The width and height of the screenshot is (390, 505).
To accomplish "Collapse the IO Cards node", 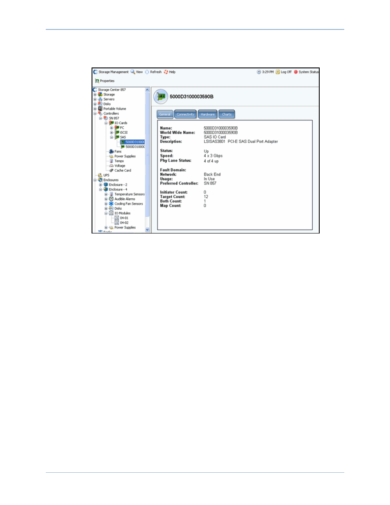I will [106, 123].
